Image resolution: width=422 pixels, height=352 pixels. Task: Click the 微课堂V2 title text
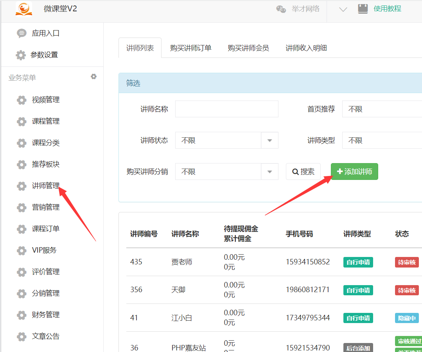[x=61, y=9]
